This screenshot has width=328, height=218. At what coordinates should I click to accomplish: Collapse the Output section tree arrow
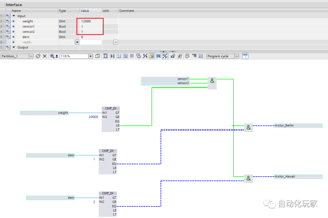point(14,47)
